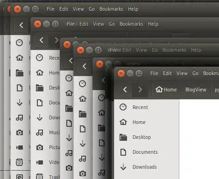Go to Home breadcrumb in path bar
The image size is (219, 179).
pyautogui.click(x=166, y=89)
